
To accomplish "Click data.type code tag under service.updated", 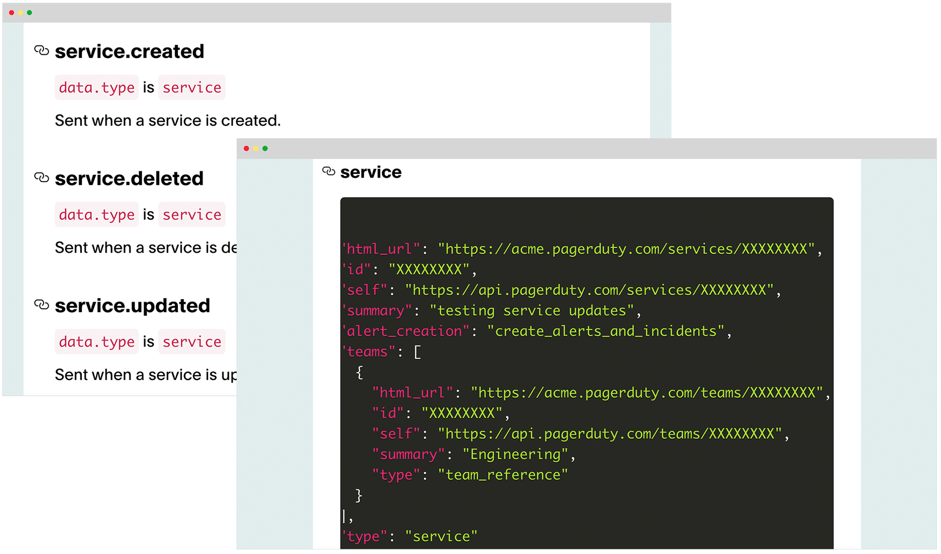I will point(97,341).
